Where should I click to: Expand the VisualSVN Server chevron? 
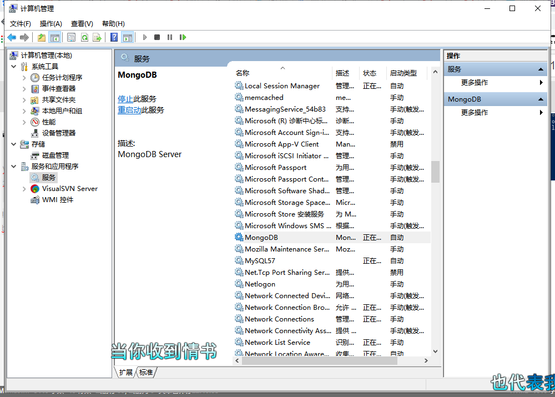[x=24, y=189]
